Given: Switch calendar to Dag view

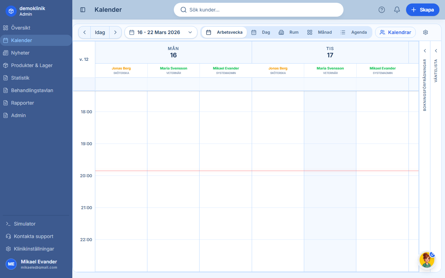Looking at the screenshot, I should pyautogui.click(x=265, y=32).
